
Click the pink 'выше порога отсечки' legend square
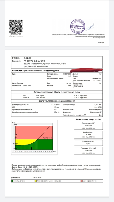81,181
